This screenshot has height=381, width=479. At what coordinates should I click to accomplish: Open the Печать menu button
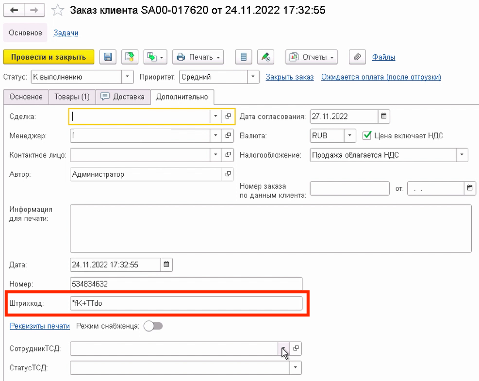[x=198, y=57]
